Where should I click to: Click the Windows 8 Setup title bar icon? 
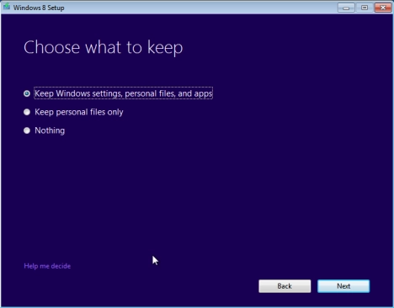coord(7,7)
